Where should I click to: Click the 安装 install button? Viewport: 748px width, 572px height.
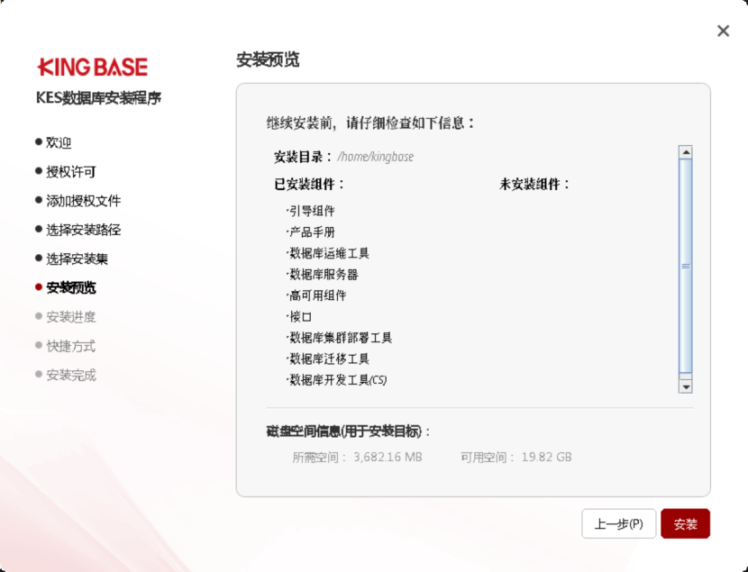(x=685, y=524)
